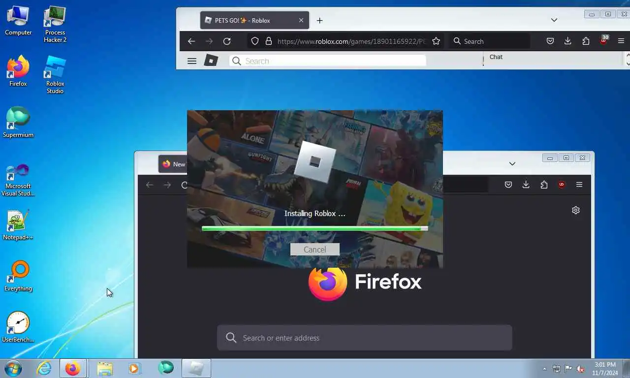This screenshot has height=378, width=630.
Task: Click uBlock Origin icon showing 30
Action: click(604, 40)
